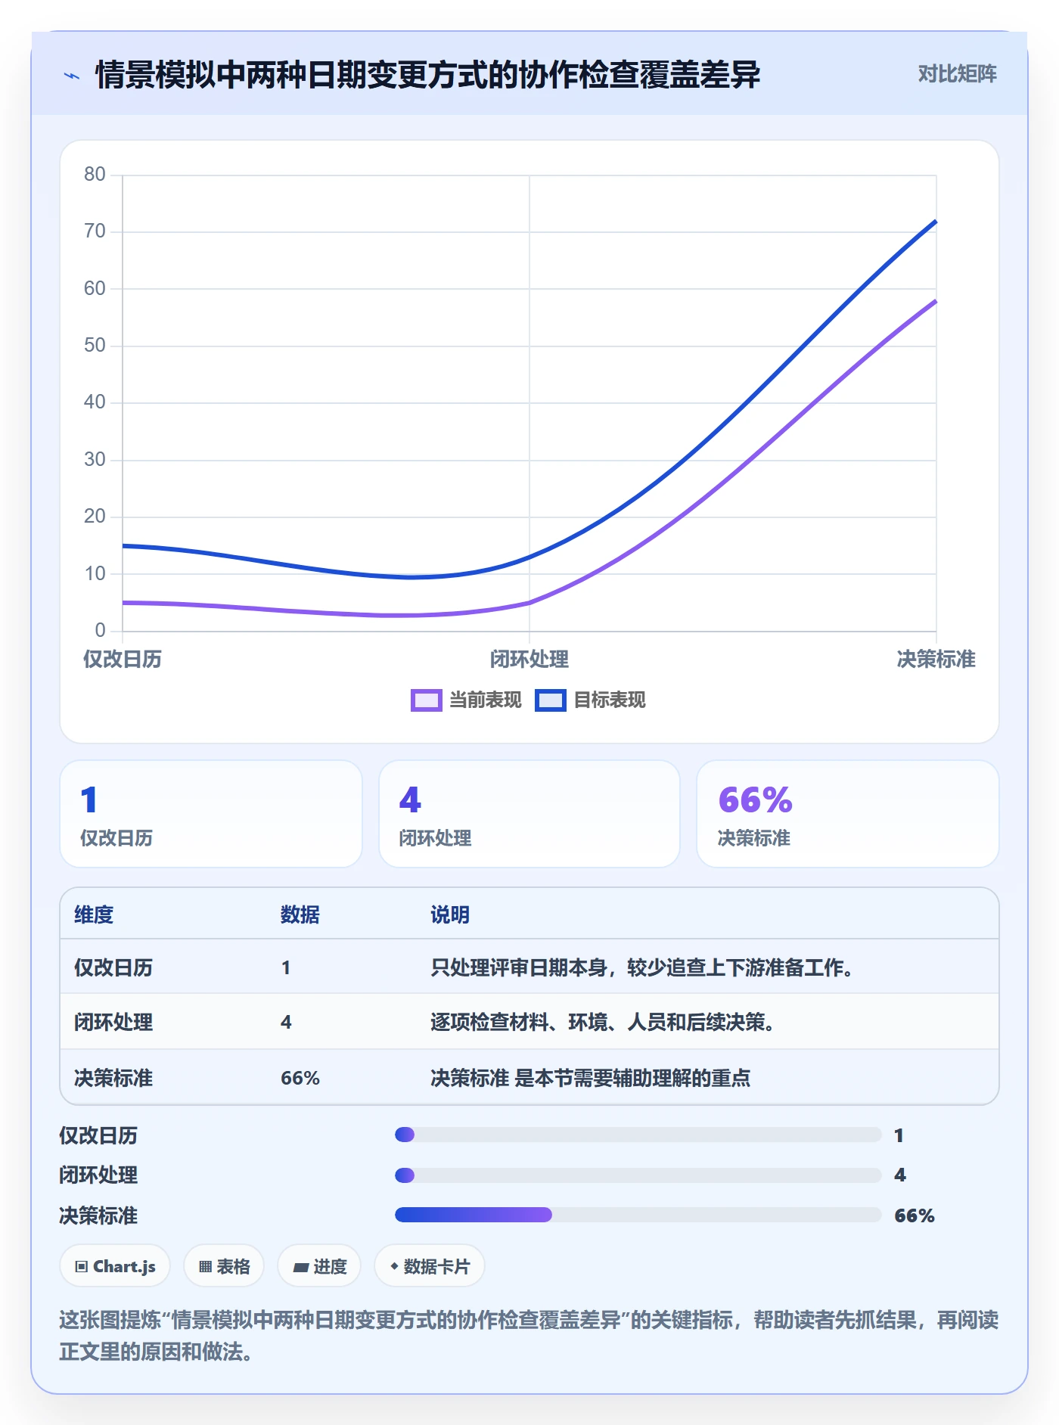Click the 66% value beside progress bar
1059x1425 pixels.
915,1216
